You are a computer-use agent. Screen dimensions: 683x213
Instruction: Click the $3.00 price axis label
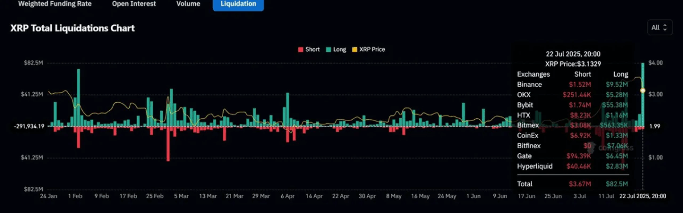[x=655, y=94]
